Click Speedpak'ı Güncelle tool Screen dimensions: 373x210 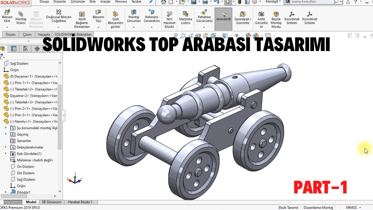click(242, 18)
